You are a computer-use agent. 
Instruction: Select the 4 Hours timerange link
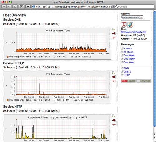128,48
